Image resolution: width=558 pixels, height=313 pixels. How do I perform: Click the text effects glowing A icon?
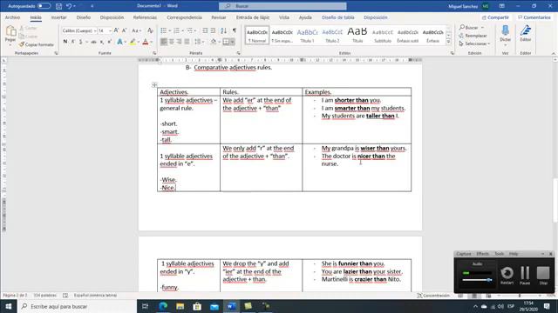pos(120,42)
